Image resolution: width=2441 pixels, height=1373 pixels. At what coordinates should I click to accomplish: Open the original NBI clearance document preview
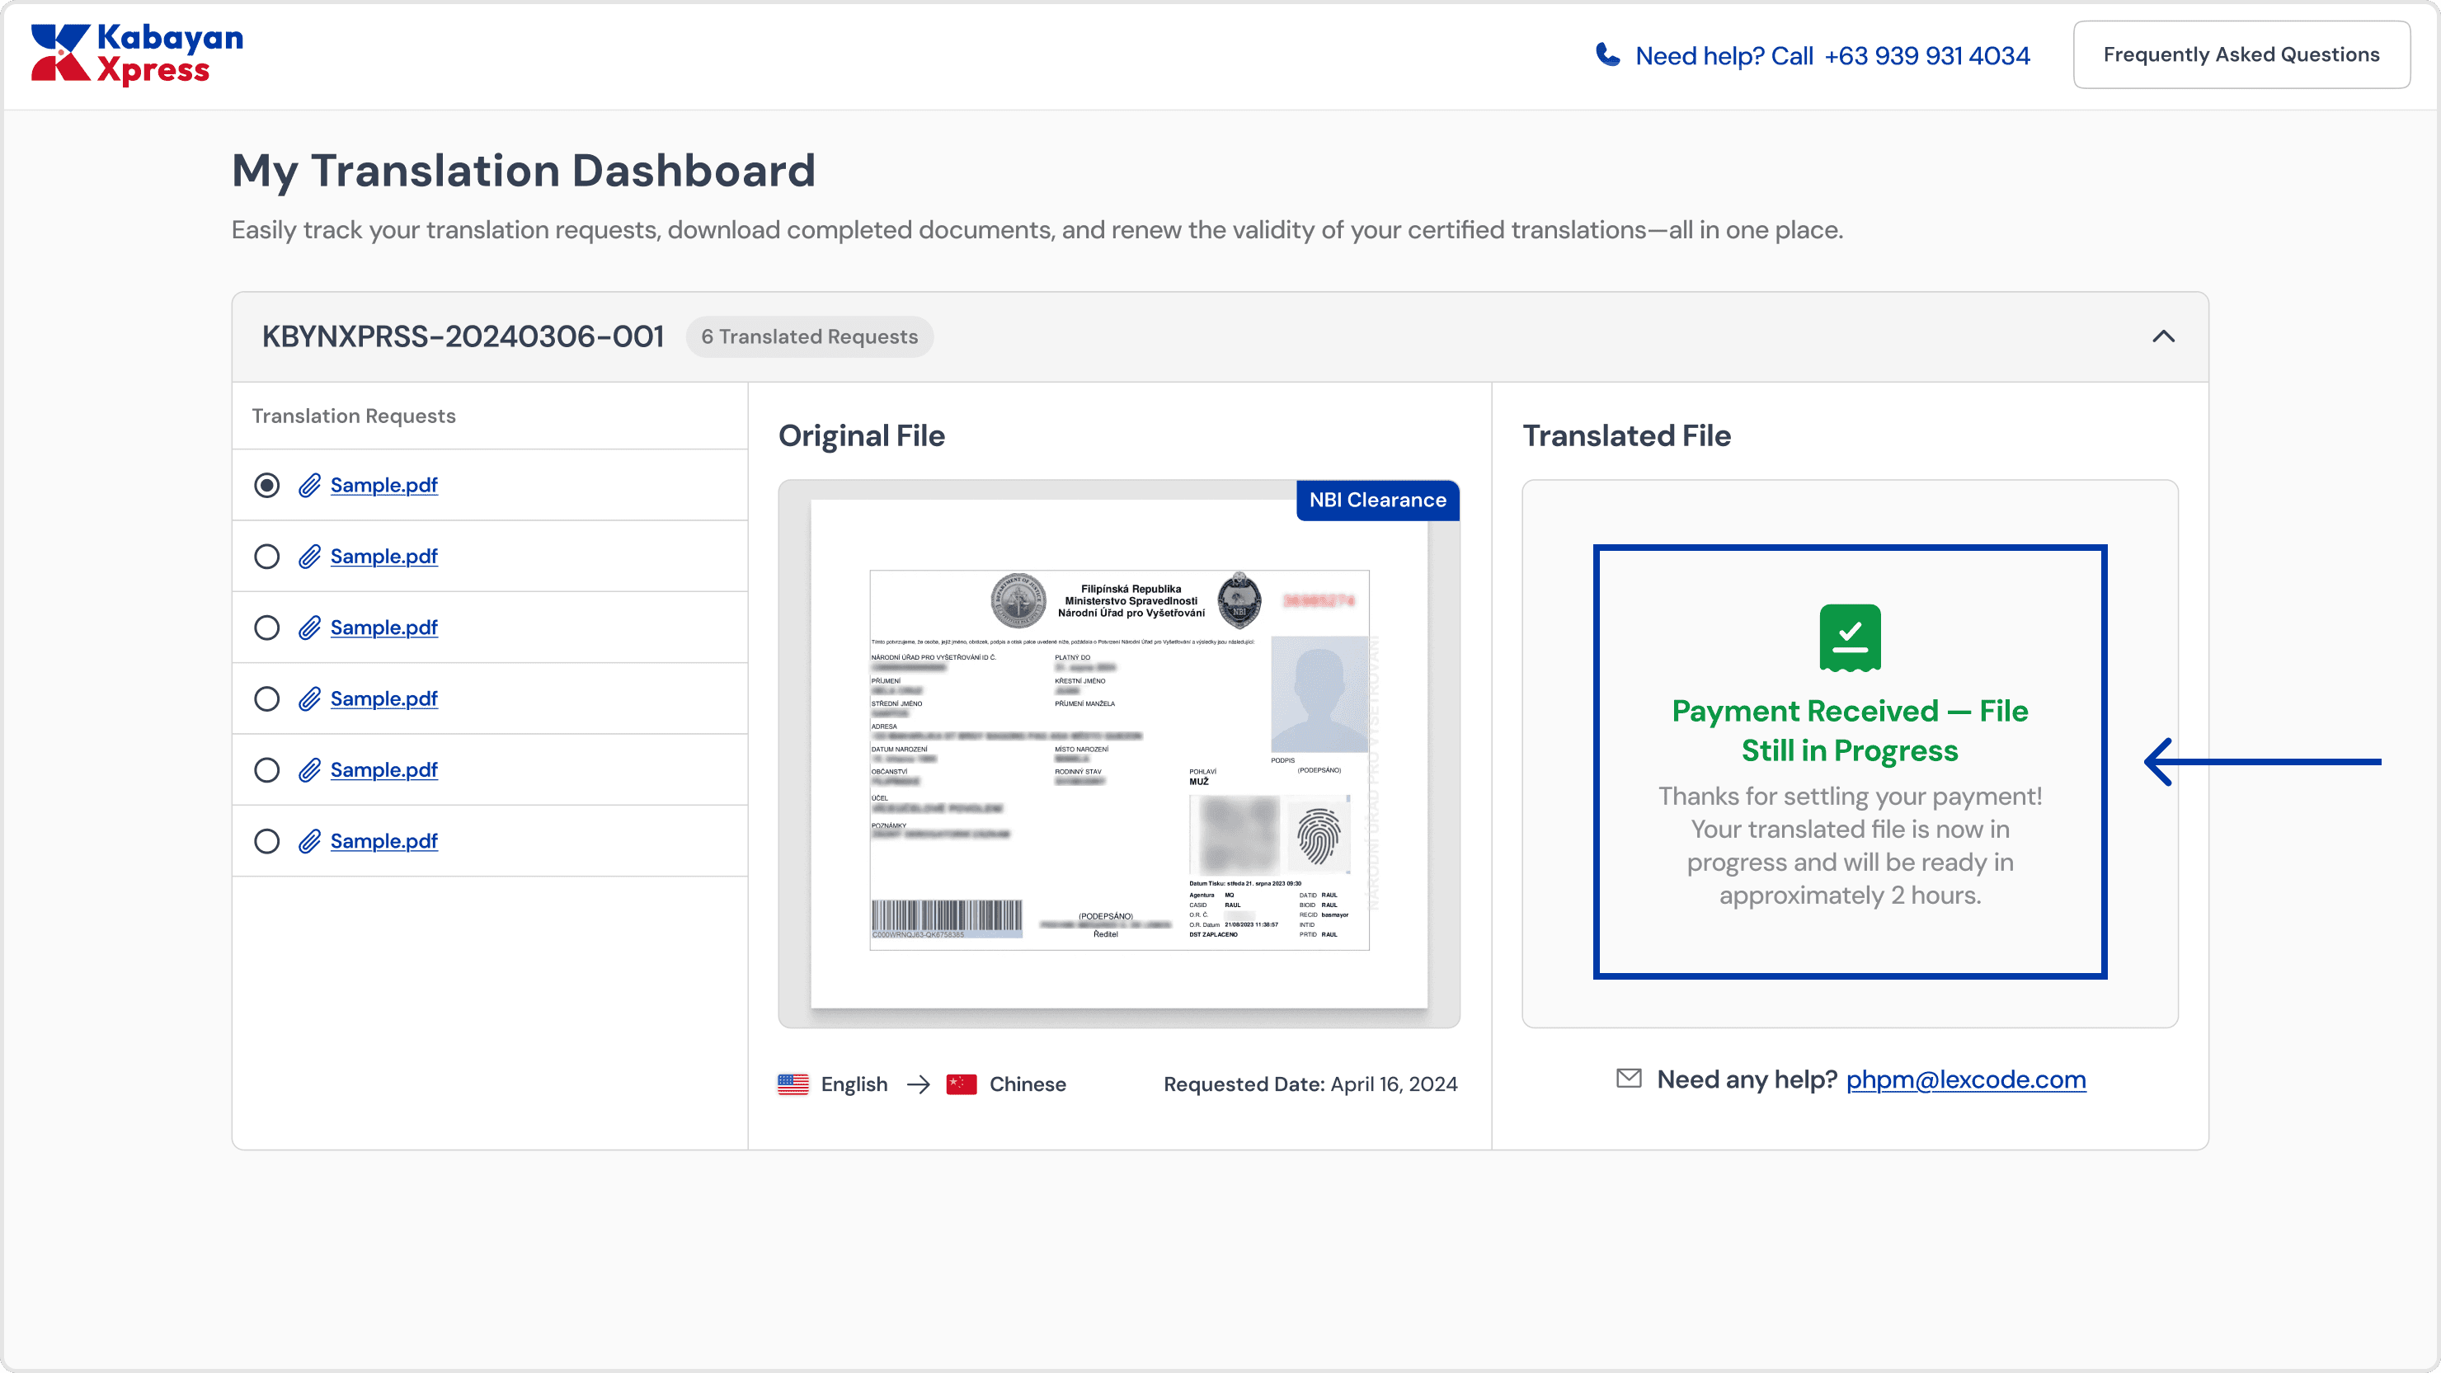1118,758
